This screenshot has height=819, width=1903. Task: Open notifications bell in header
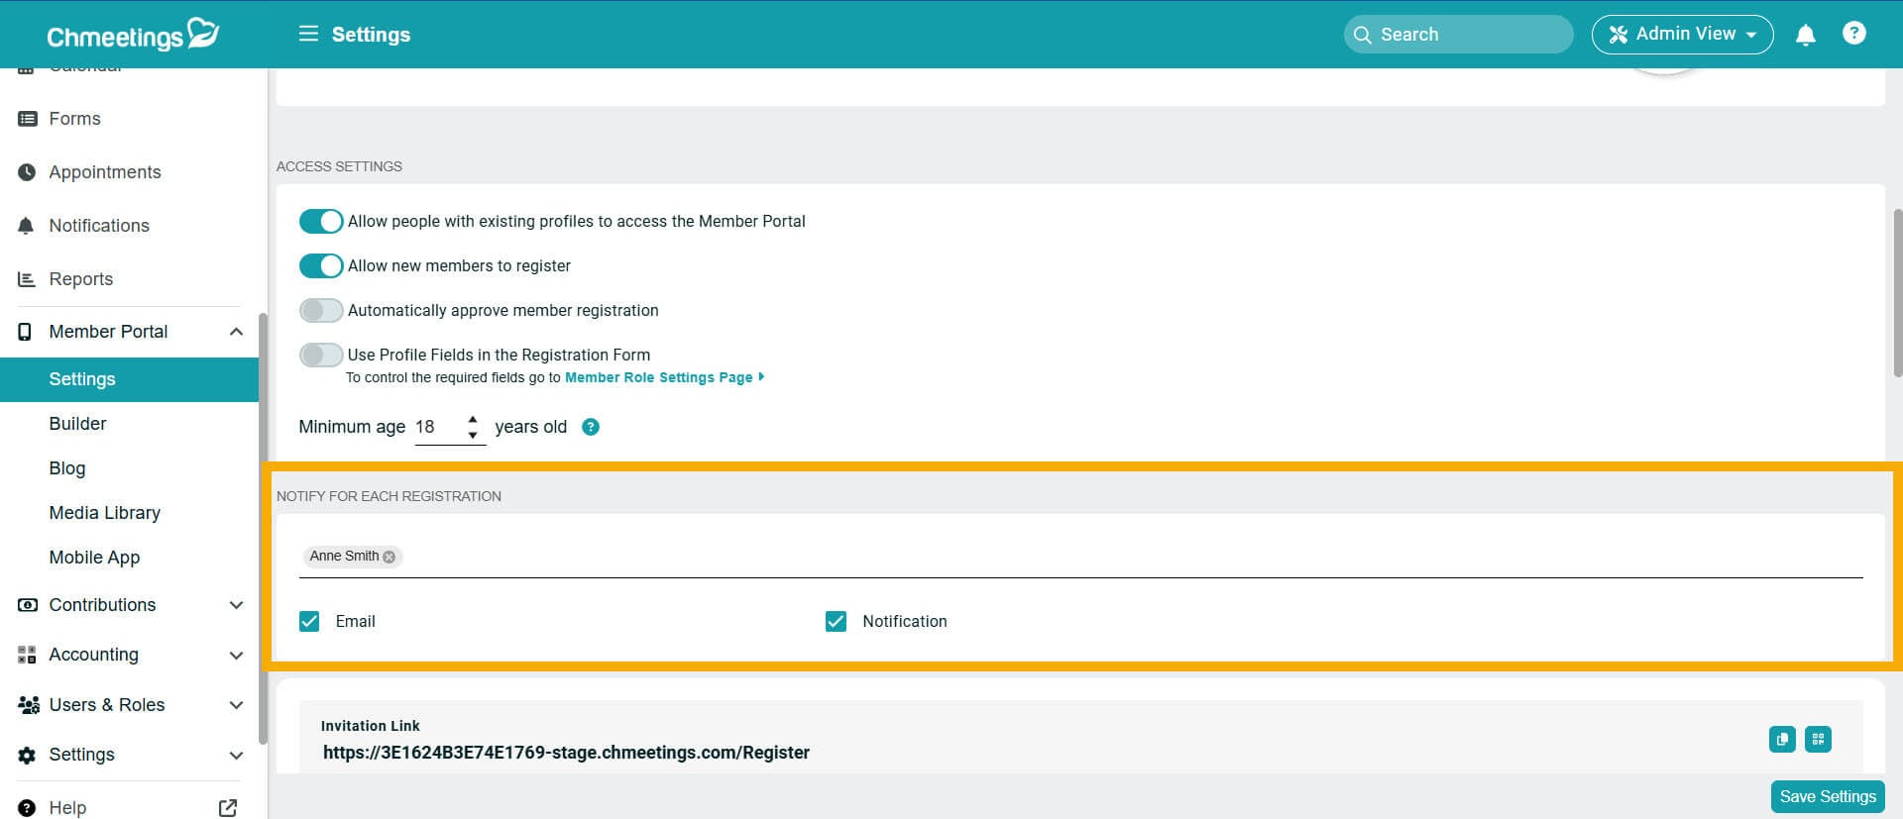[x=1805, y=35]
